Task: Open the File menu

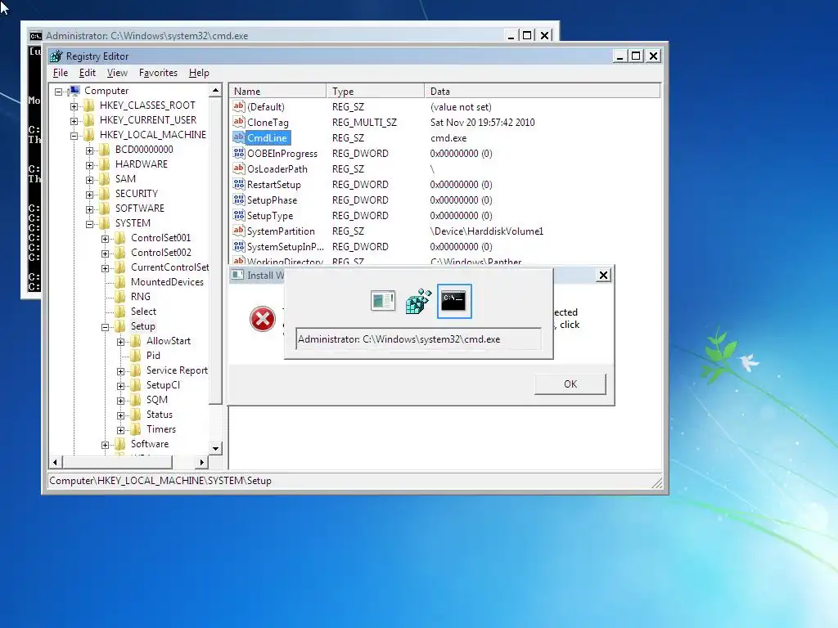Action: [61, 73]
